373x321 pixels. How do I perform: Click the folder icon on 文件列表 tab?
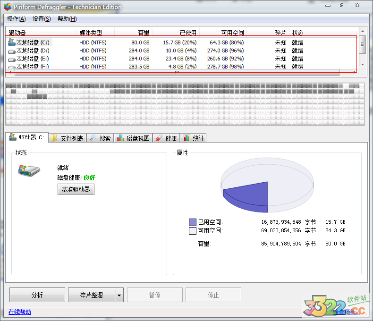[54, 138]
